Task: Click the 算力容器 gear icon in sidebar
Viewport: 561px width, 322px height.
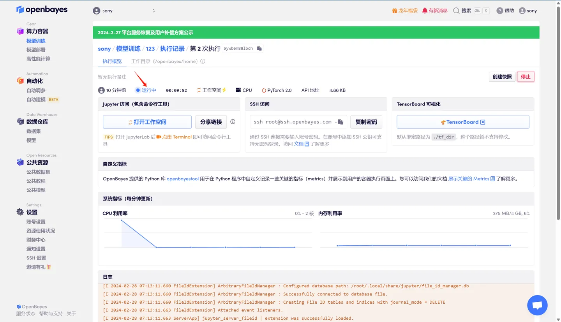Action: (x=20, y=31)
